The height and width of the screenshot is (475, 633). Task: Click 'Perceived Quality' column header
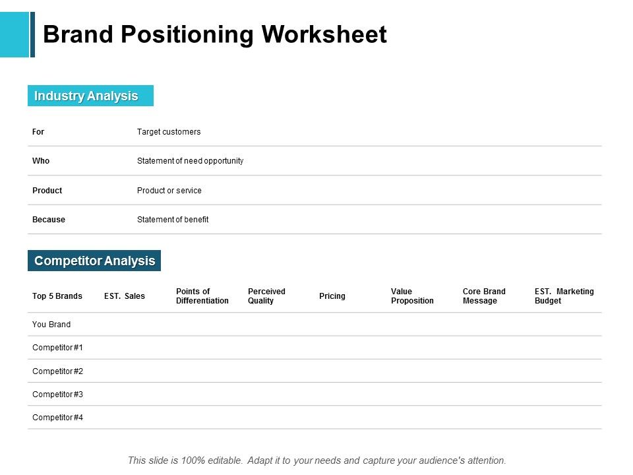coord(266,296)
